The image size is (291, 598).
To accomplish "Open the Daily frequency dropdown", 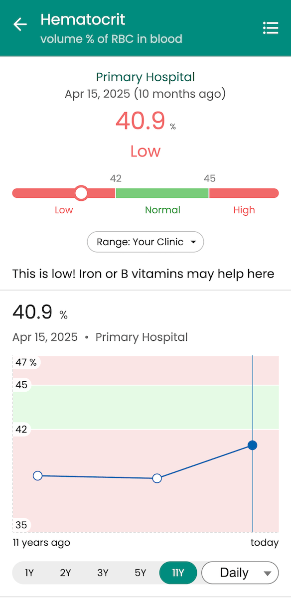I will tap(240, 573).
